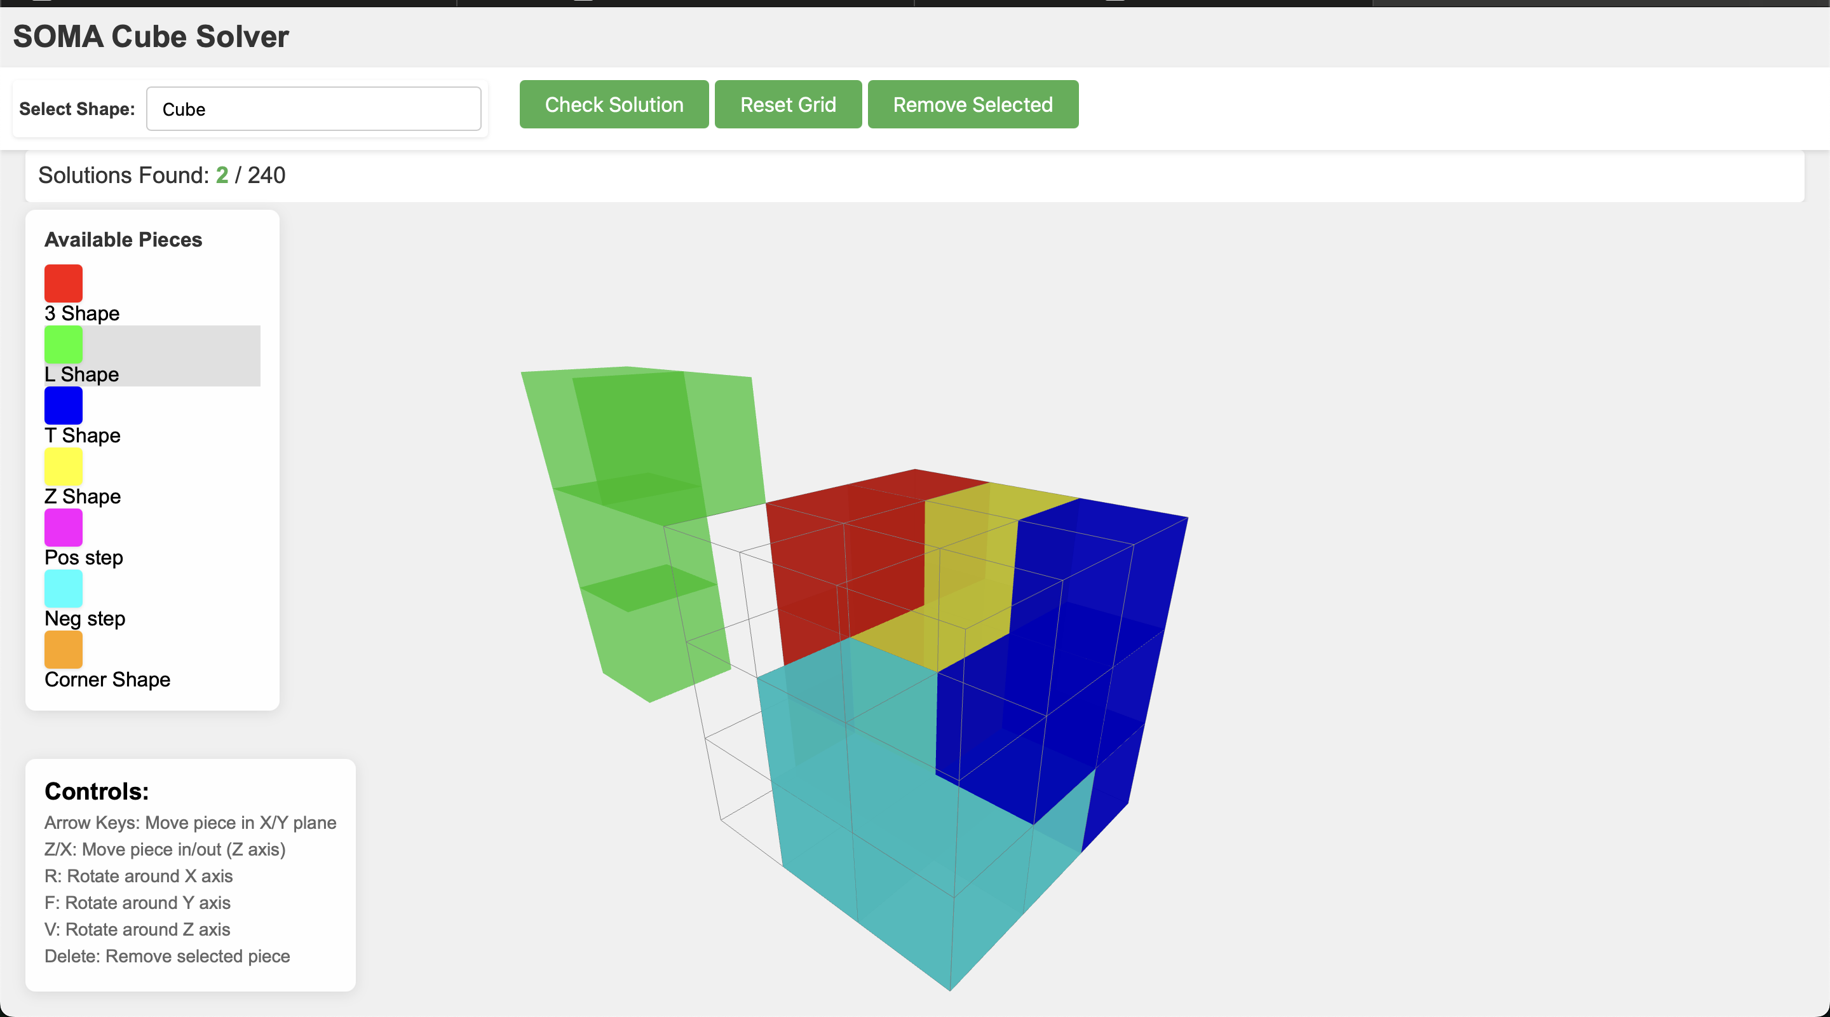
Task: Click the "Neg step" label
Action: 85,619
